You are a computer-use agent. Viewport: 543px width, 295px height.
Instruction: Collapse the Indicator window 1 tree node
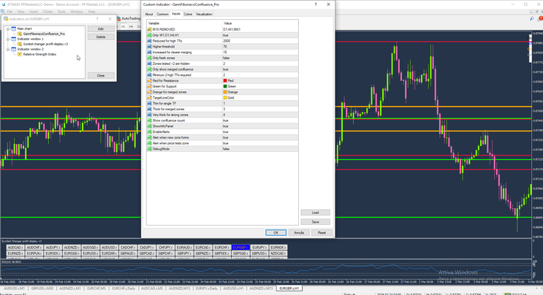8,39
